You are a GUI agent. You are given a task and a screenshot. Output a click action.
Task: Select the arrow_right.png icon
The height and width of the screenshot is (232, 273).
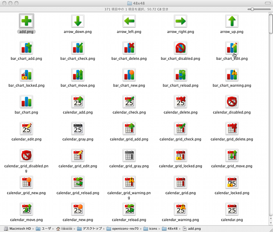(180, 21)
